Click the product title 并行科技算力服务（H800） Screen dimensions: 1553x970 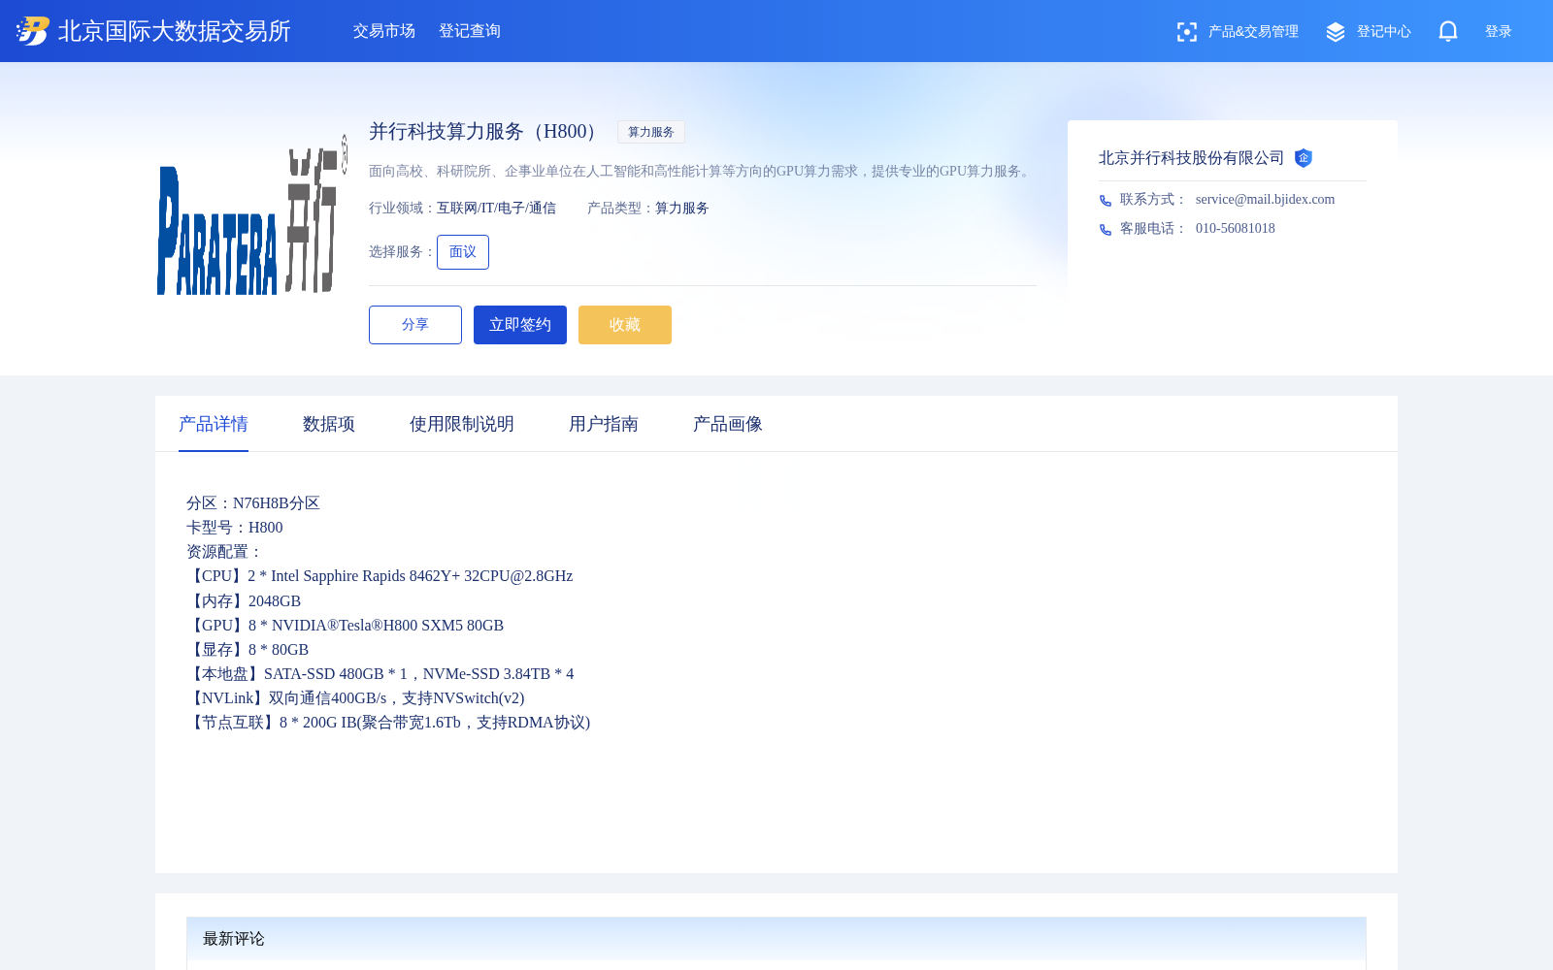point(487,132)
